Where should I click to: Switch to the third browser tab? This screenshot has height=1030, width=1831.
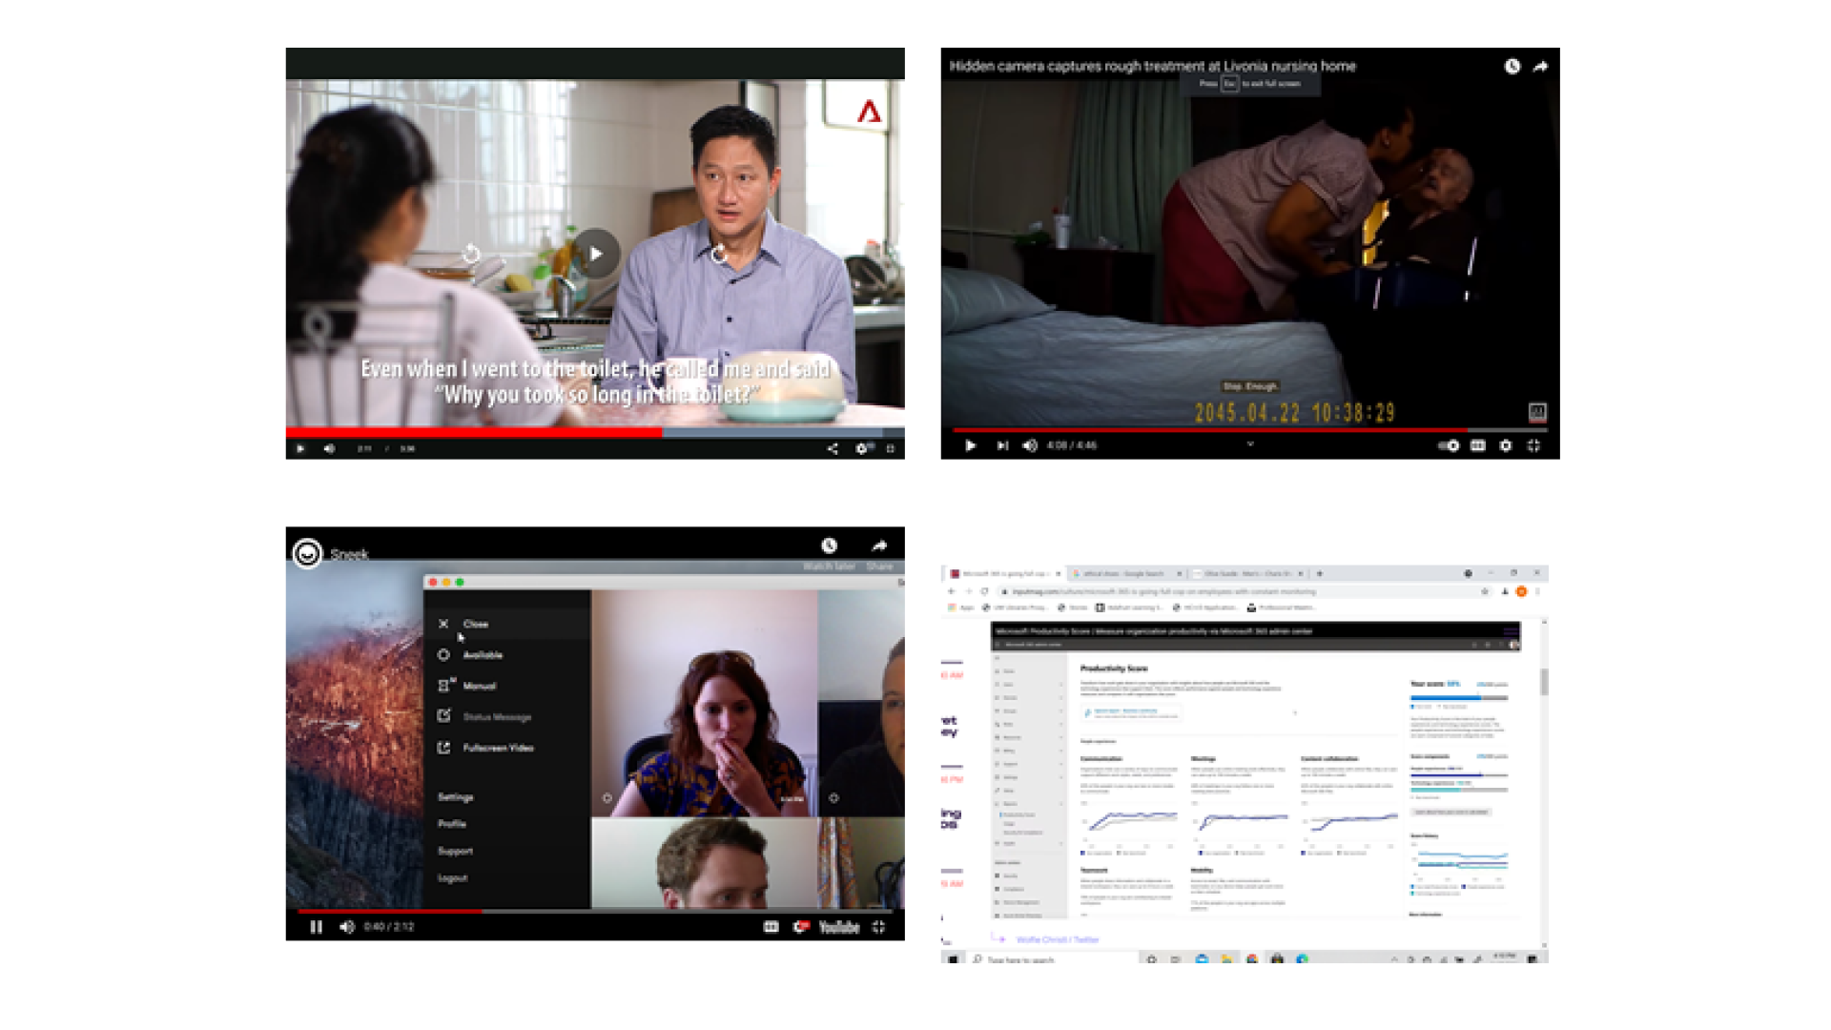[1247, 574]
